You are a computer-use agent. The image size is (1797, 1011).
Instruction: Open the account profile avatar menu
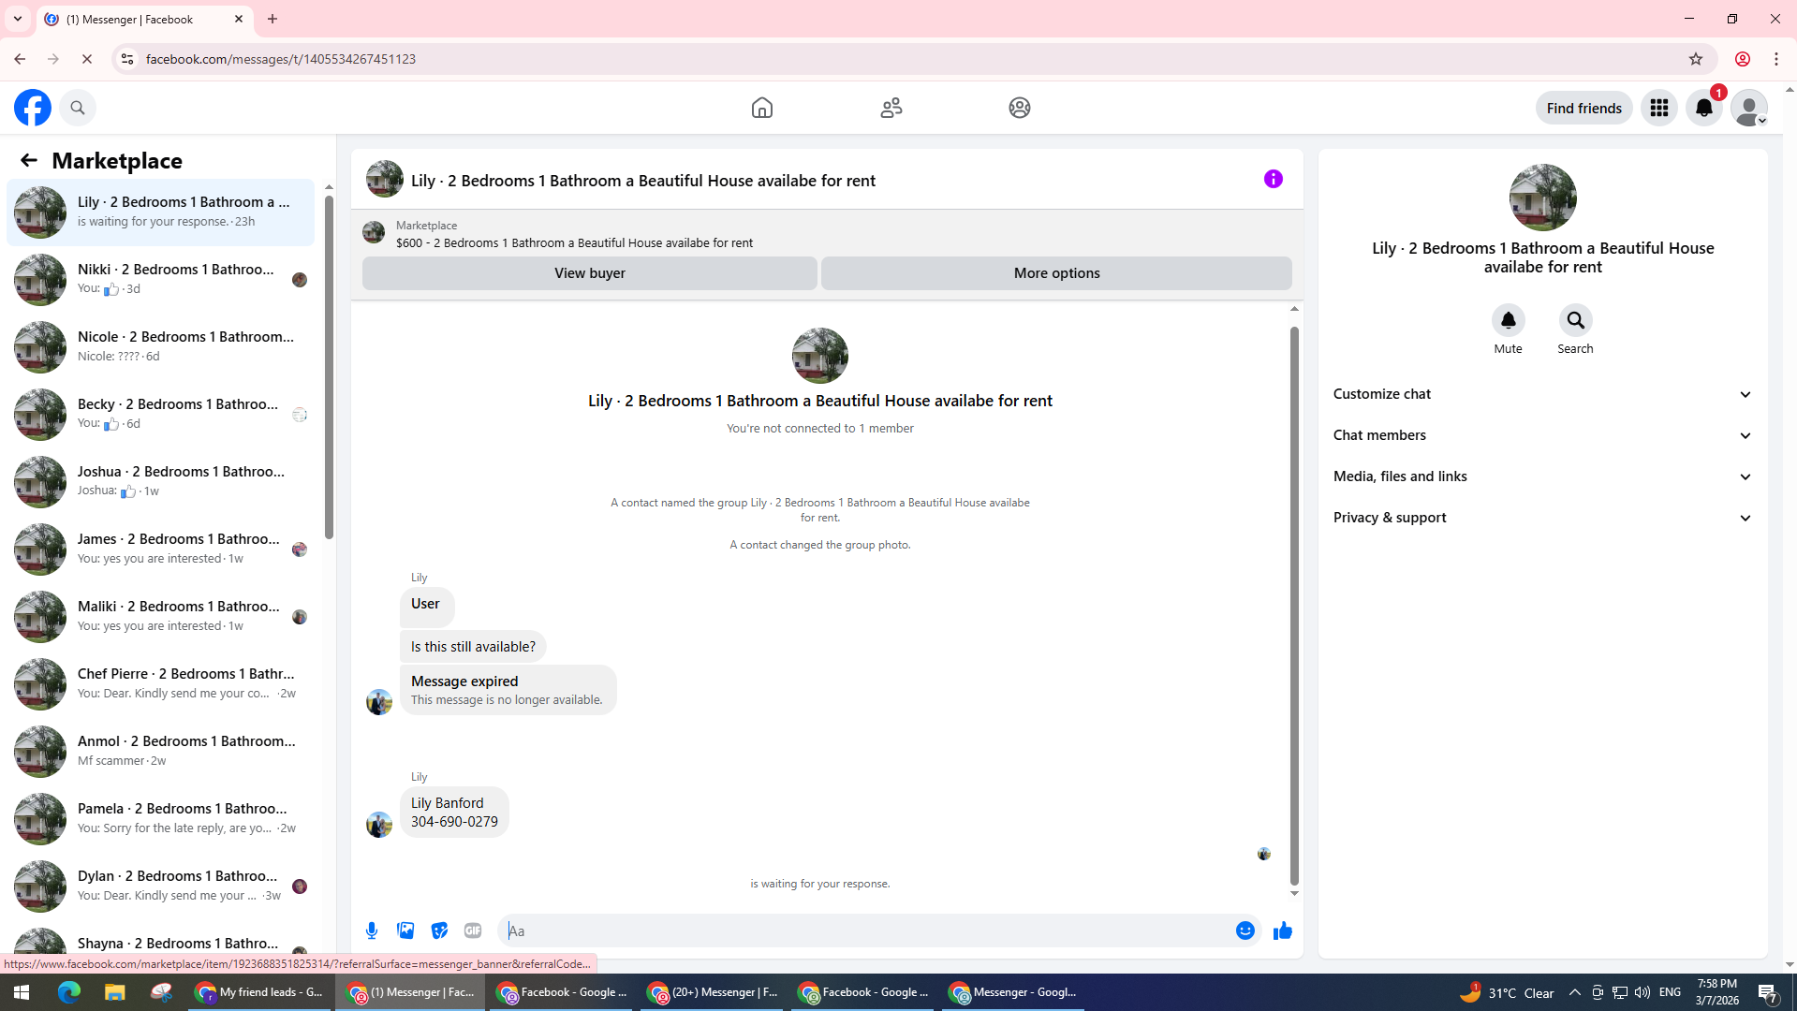coord(1749,108)
